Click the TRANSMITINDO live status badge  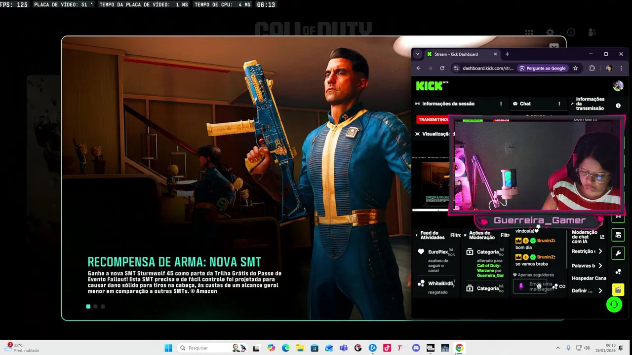433,119
